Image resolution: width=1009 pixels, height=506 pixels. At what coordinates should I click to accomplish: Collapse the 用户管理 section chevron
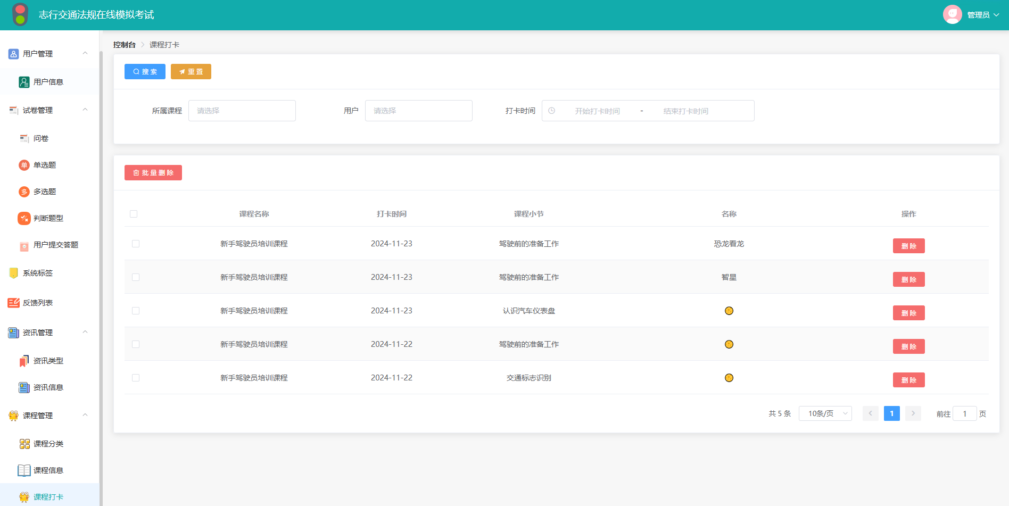pos(85,53)
